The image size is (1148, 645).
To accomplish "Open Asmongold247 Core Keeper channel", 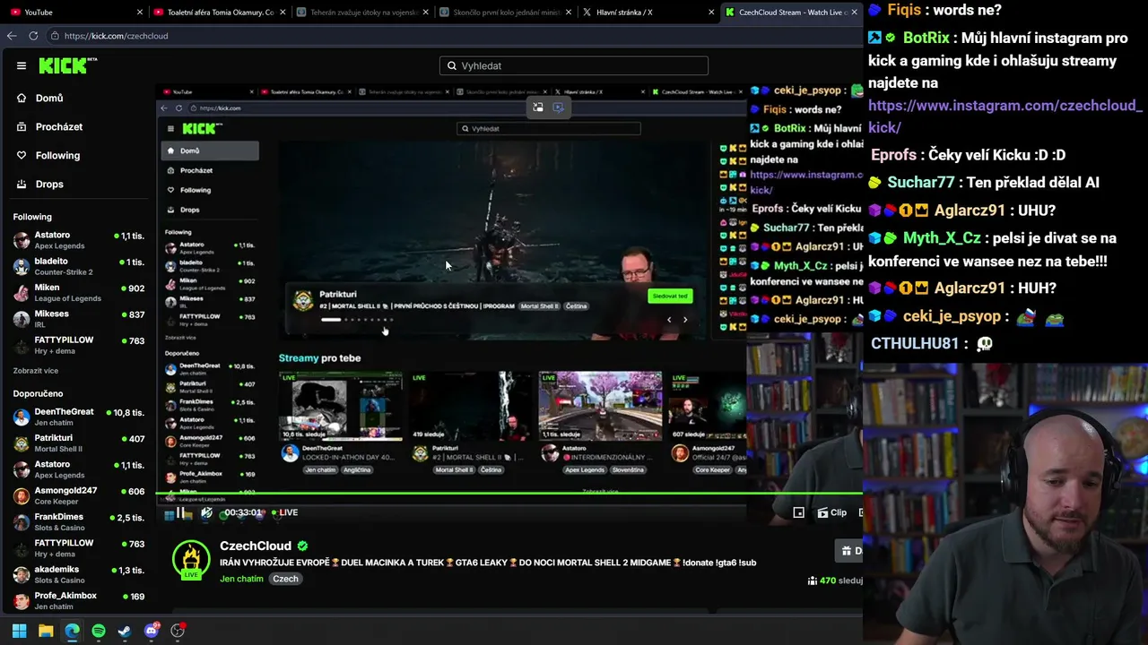I will point(79,495).
